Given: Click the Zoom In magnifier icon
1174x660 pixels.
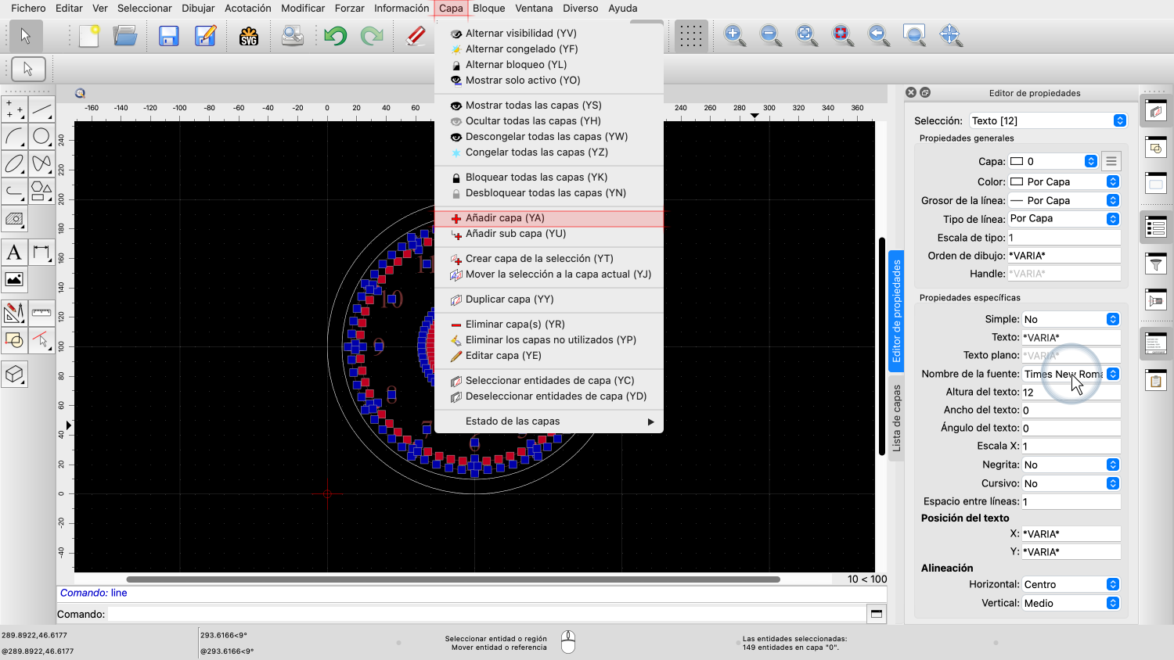Looking at the screenshot, I should point(734,35).
